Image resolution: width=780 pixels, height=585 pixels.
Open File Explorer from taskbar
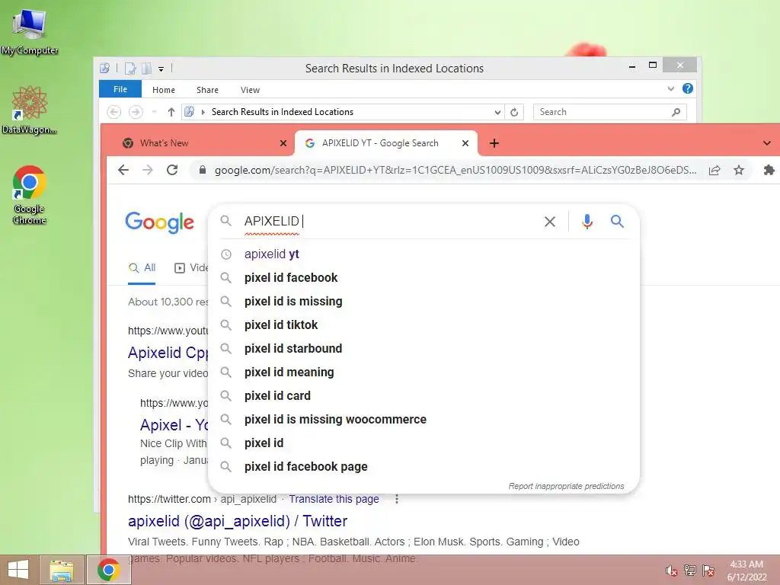(x=61, y=570)
